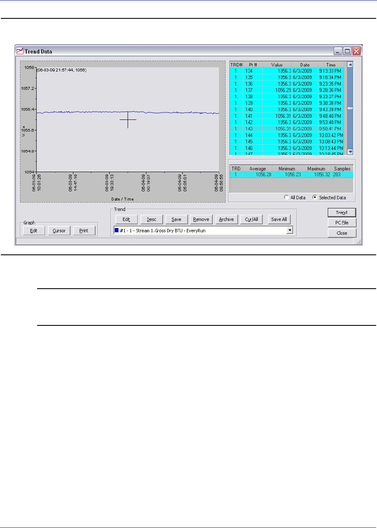Click the Desc button

151,219
